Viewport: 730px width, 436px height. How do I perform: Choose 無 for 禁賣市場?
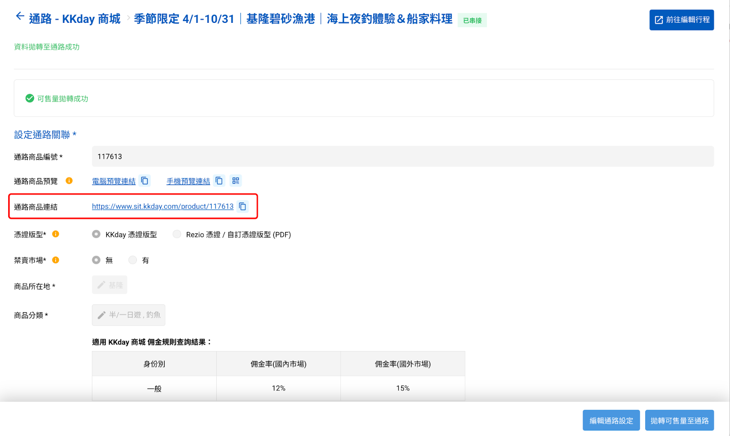96,260
